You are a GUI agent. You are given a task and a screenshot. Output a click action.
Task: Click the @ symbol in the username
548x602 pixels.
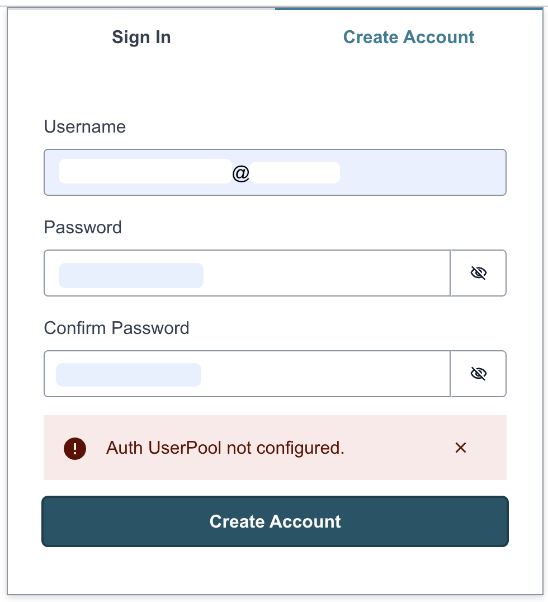(x=241, y=174)
